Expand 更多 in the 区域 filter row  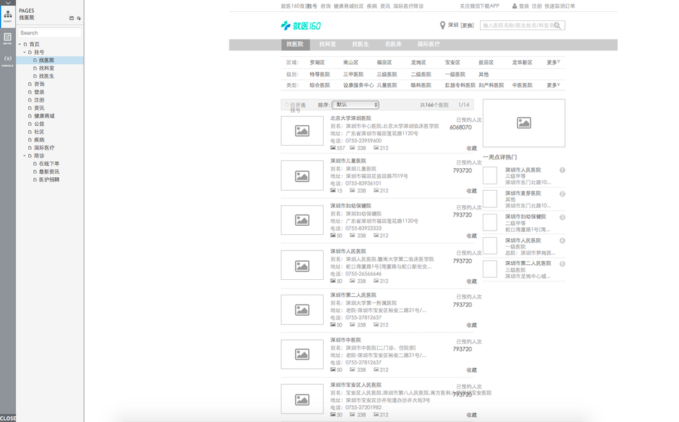[x=553, y=63]
